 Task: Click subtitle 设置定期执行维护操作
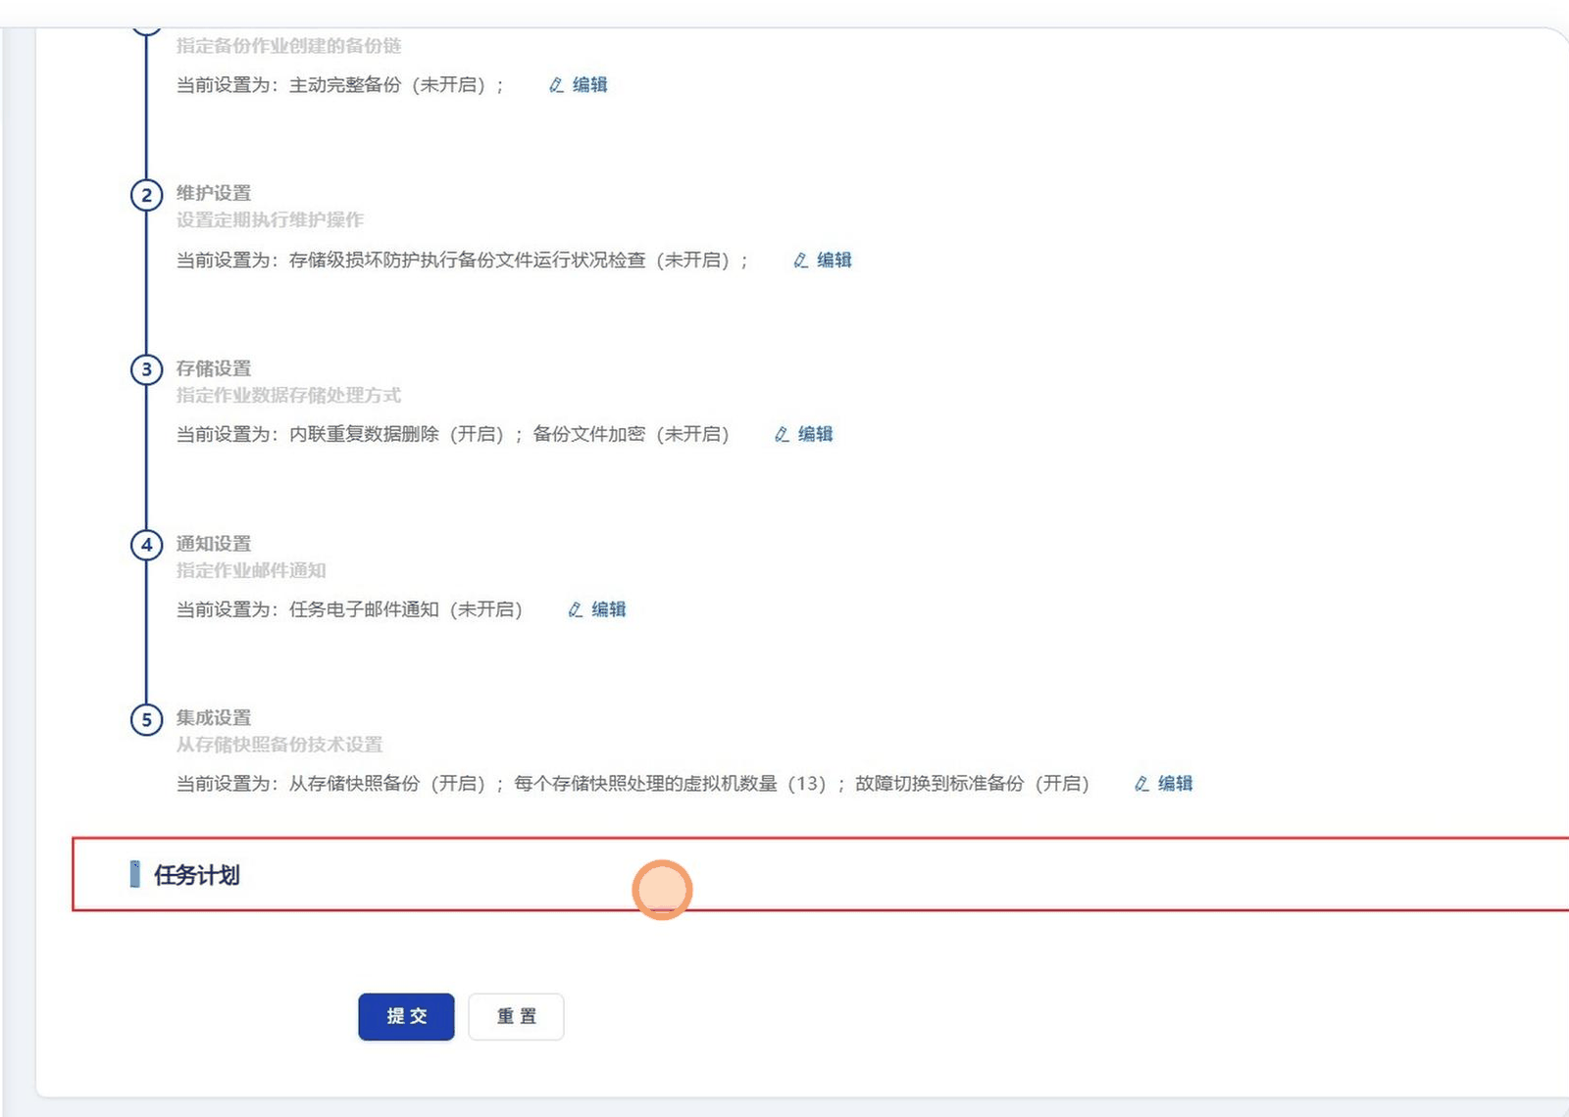[x=270, y=219]
